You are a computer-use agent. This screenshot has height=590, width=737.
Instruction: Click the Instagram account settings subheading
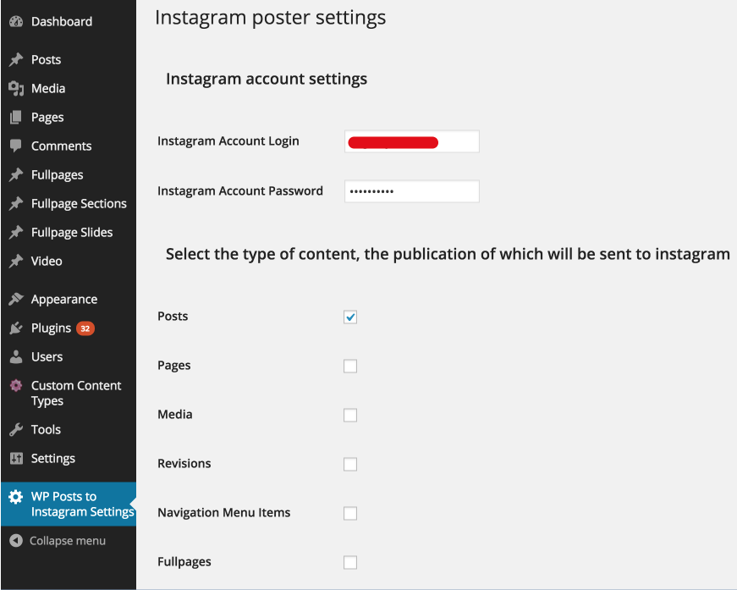point(267,79)
